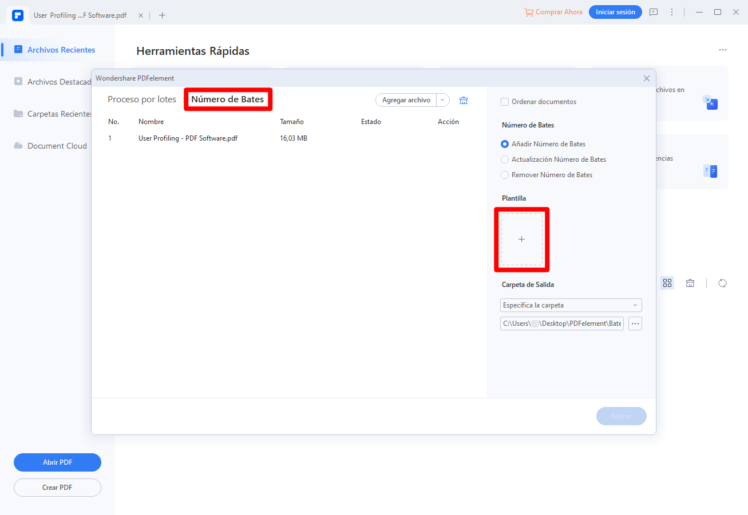Viewport: 748px width, 515px height.
Task: Enable Ordenar documentos checkbox
Action: pyautogui.click(x=505, y=102)
